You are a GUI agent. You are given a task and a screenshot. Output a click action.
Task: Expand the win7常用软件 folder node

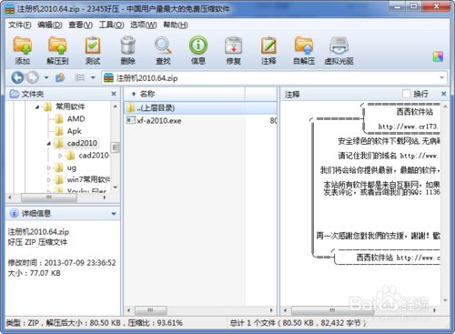[49, 179]
